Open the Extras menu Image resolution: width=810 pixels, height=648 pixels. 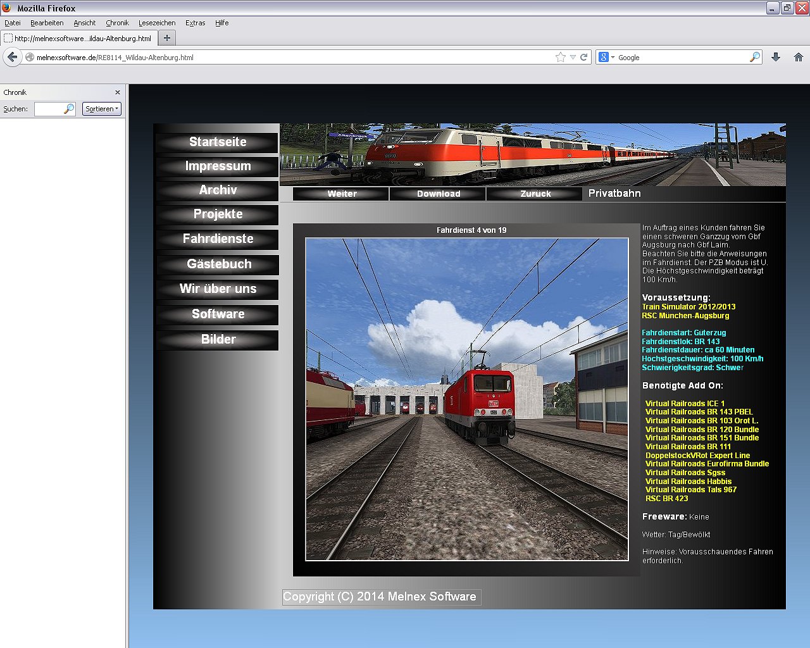(x=195, y=23)
